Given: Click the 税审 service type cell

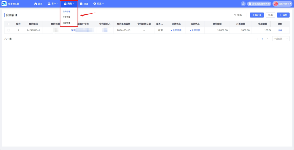Looking at the screenshot, I should [161, 30].
